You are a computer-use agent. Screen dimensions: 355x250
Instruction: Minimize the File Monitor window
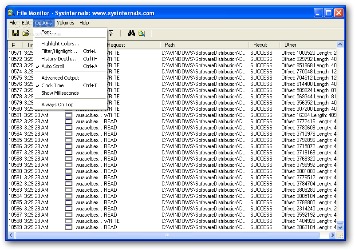coord(318,13)
